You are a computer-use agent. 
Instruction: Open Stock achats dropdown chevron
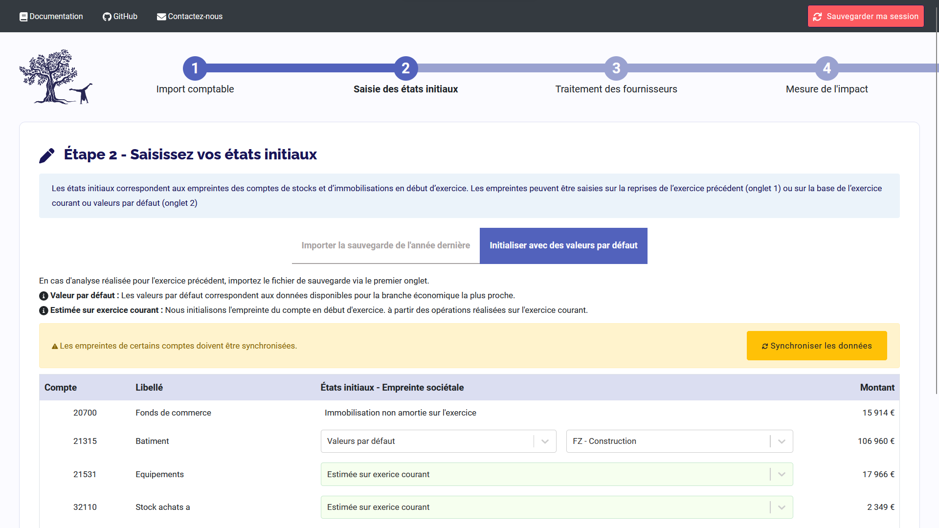pos(782,507)
